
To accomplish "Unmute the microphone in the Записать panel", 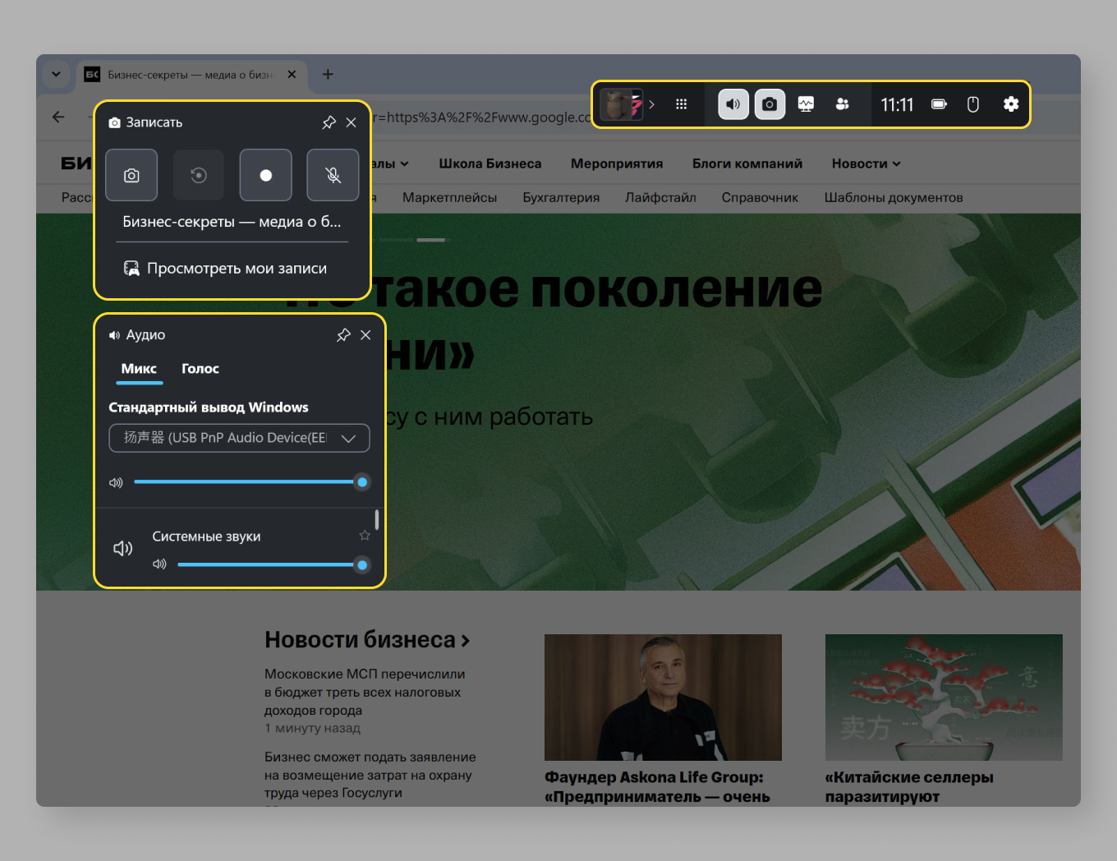I will [333, 175].
